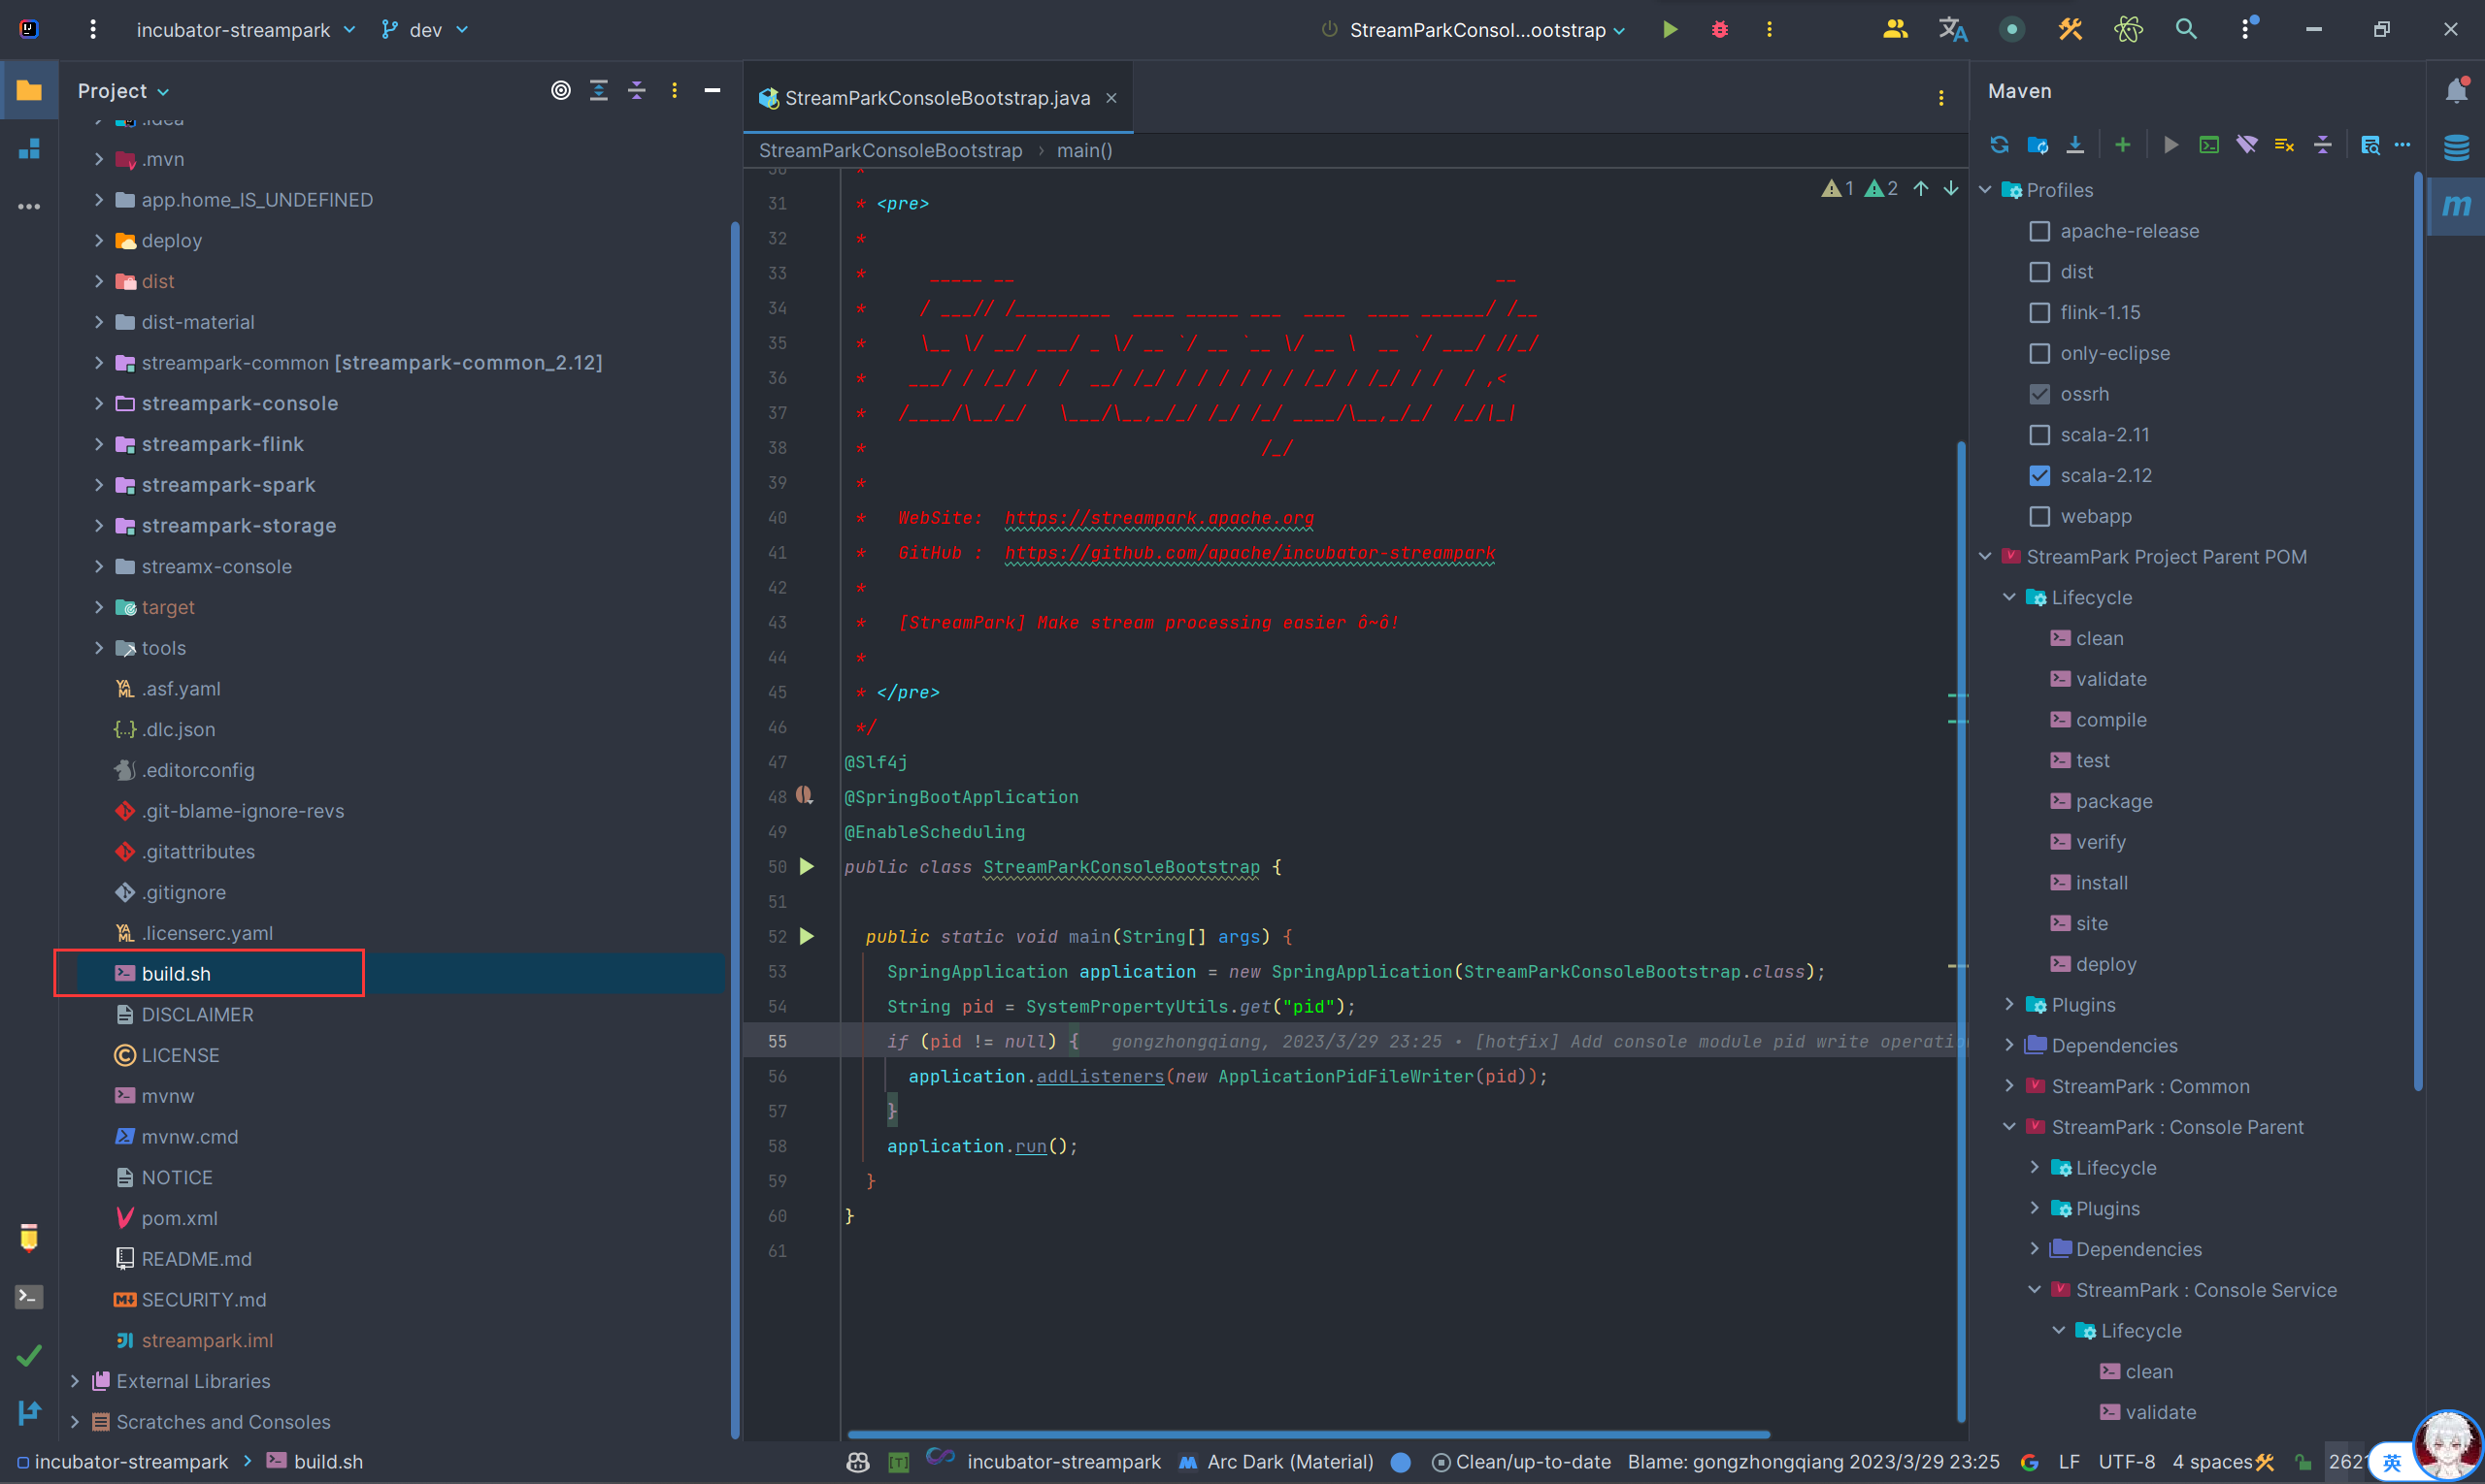The width and height of the screenshot is (2485, 1484).
Task: Reload all Maven projects icon
Action: [1999, 145]
